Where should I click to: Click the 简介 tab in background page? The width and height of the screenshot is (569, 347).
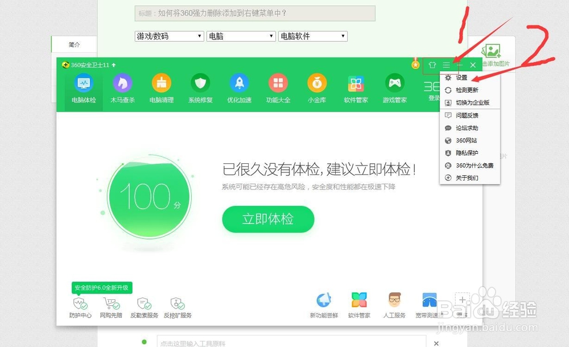click(x=74, y=44)
